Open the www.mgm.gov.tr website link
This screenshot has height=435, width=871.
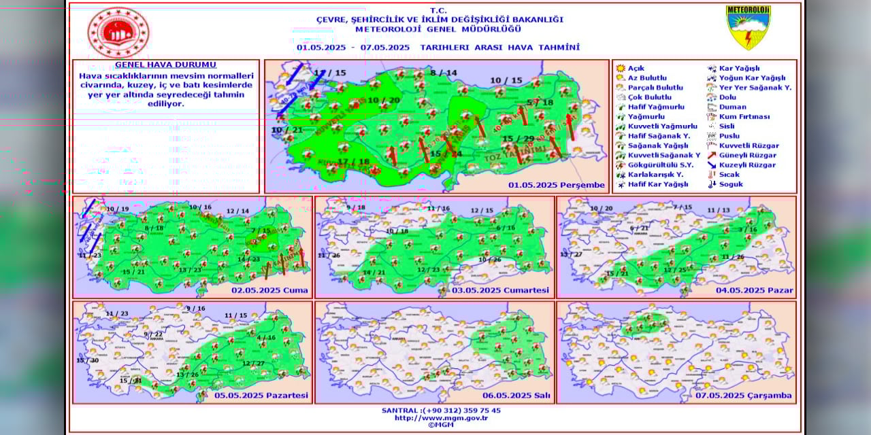tap(441, 418)
